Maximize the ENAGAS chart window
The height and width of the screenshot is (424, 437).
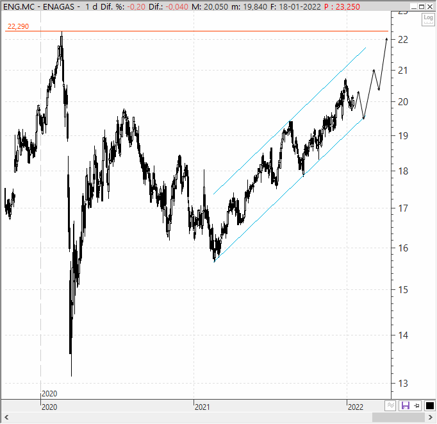coord(422,6)
